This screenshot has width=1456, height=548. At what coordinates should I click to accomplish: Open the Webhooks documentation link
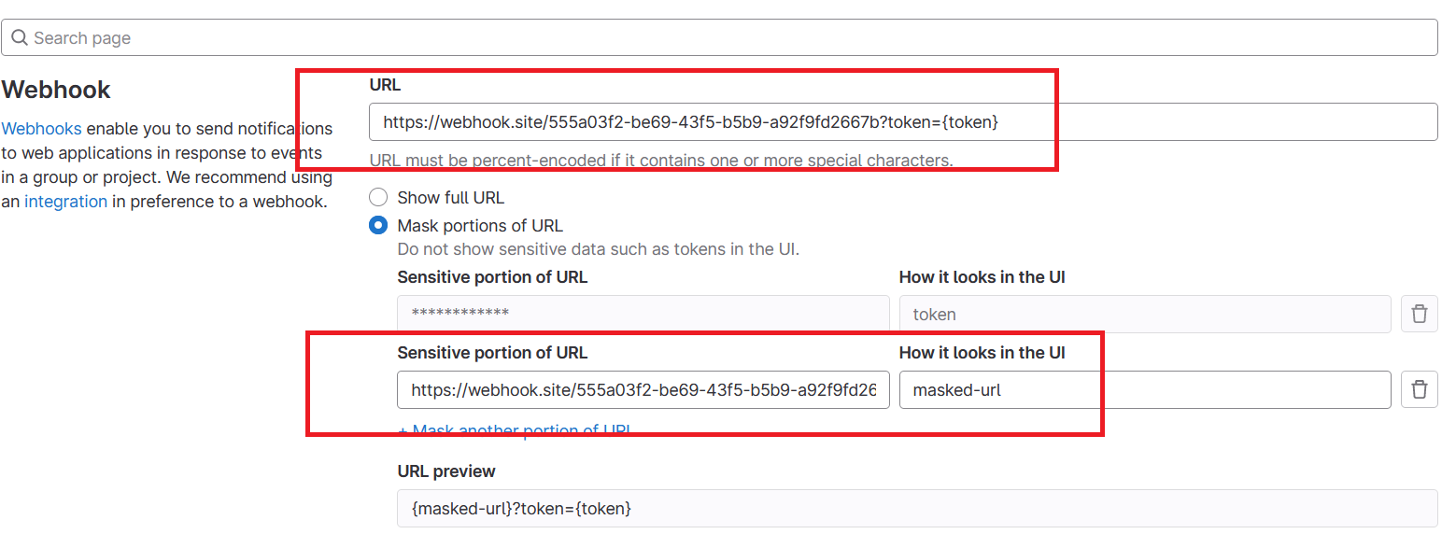point(41,129)
